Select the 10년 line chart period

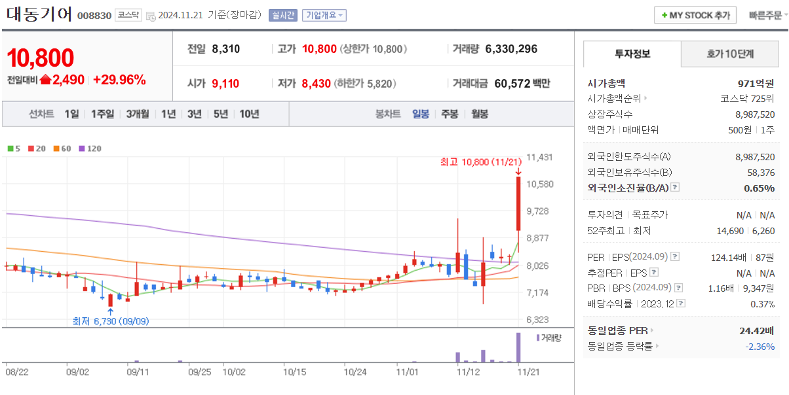point(249,114)
